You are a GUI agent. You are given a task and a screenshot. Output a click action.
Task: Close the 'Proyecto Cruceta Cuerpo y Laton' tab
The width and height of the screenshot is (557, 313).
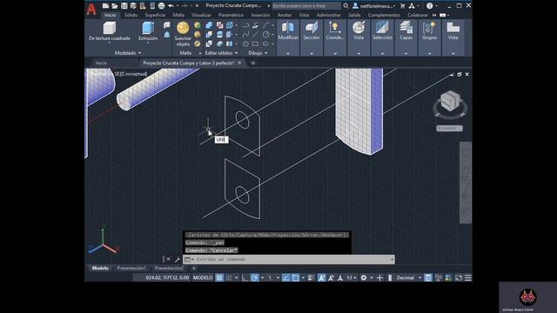point(240,63)
